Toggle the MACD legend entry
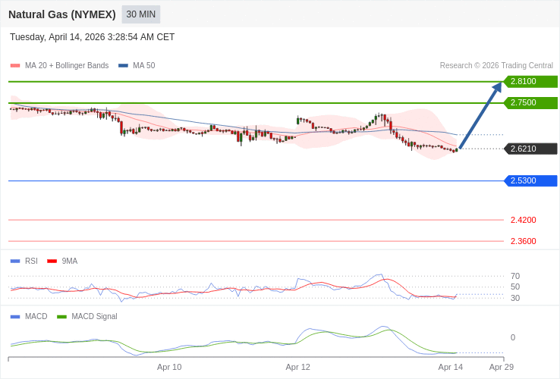The width and height of the screenshot is (560, 379). [36, 316]
